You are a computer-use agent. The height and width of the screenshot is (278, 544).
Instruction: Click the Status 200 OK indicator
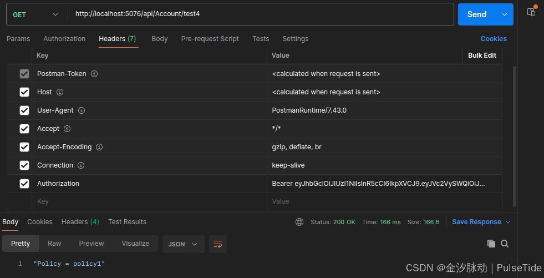(333, 222)
